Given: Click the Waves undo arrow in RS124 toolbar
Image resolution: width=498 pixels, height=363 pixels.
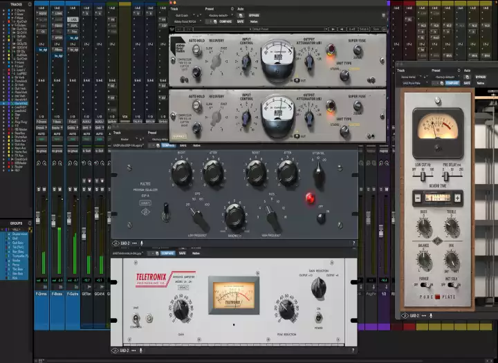Looking at the screenshot, I should click(180, 29).
